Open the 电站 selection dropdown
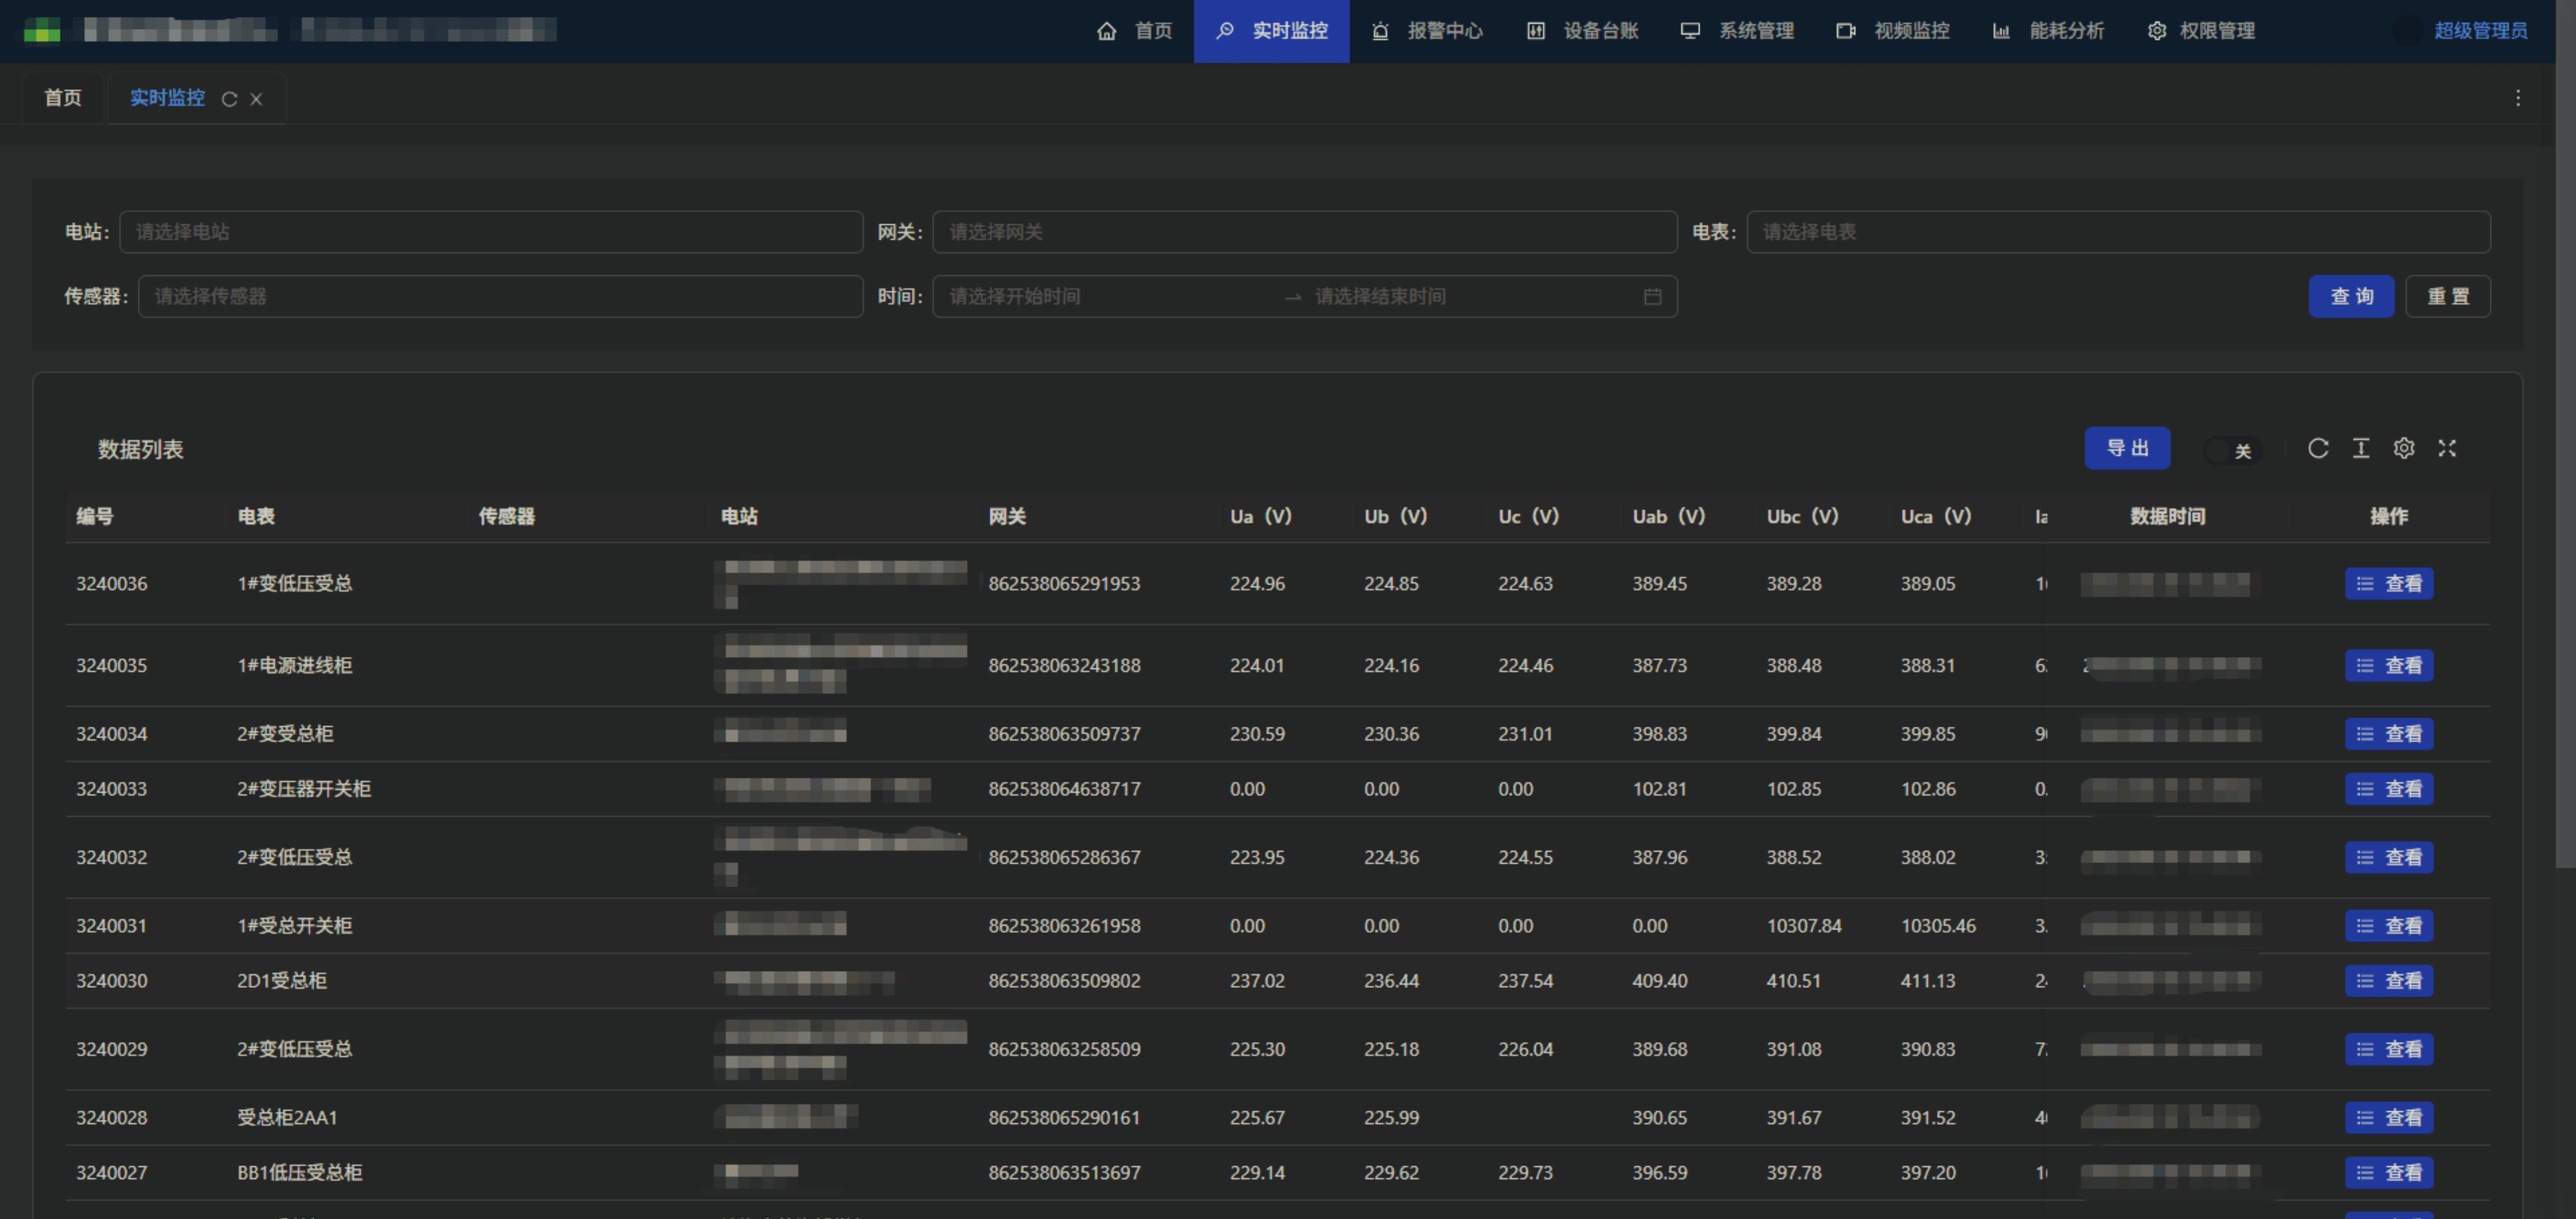Viewport: 2576px width, 1219px height. pyautogui.click(x=491, y=232)
